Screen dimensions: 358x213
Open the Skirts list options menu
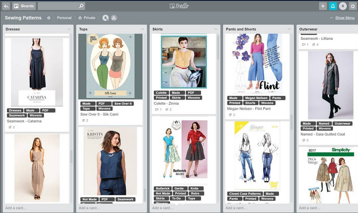click(x=216, y=29)
